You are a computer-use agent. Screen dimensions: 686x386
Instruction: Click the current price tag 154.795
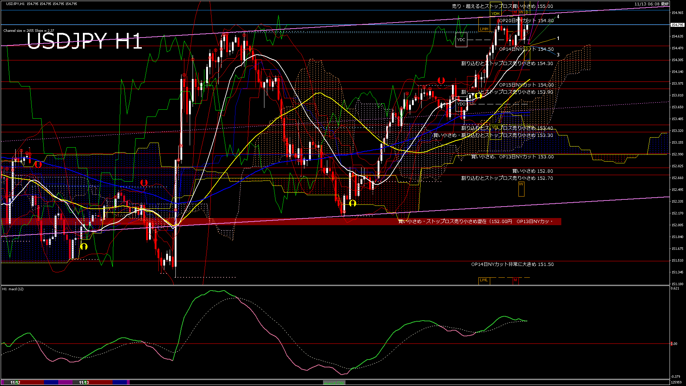click(677, 25)
